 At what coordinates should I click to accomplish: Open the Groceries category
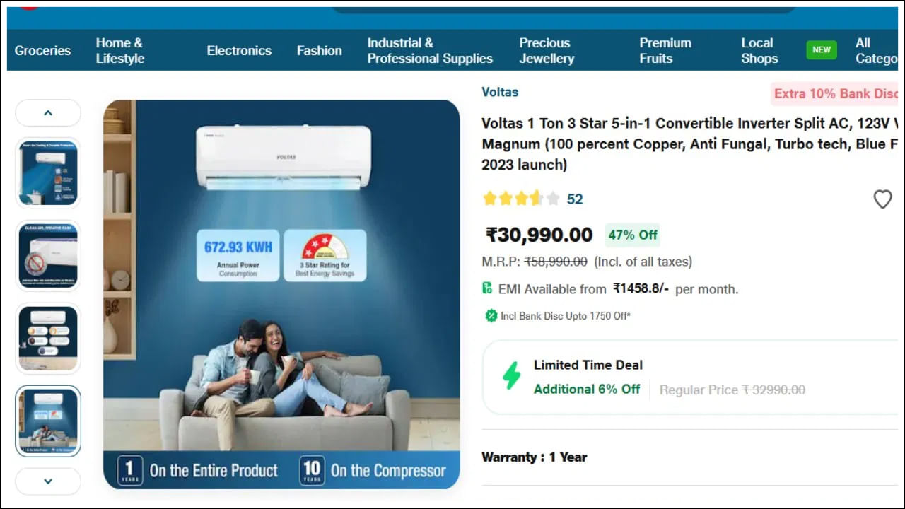(x=42, y=51)
